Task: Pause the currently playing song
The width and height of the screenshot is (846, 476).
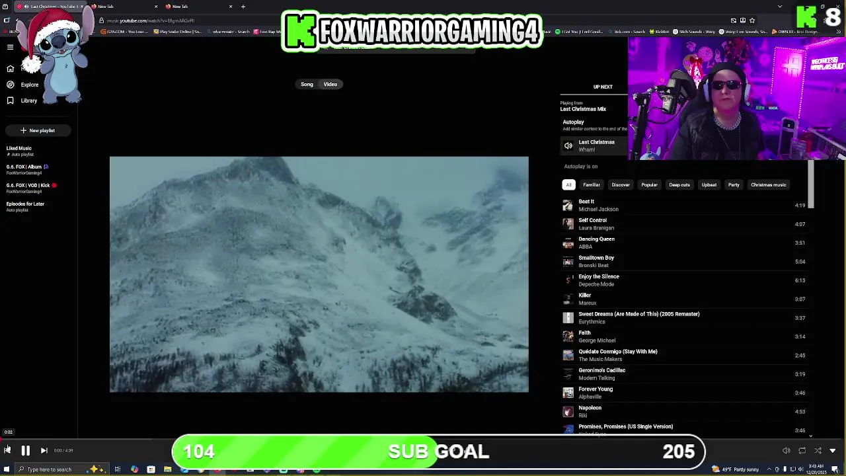Action: pos(25,451)
